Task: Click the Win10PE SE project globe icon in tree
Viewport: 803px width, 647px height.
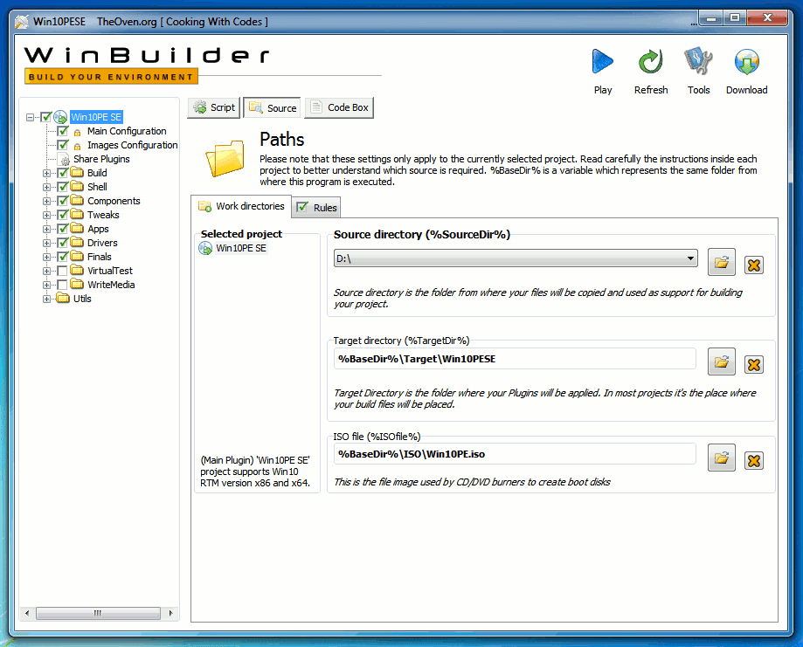Action: (x=60, y=117)
